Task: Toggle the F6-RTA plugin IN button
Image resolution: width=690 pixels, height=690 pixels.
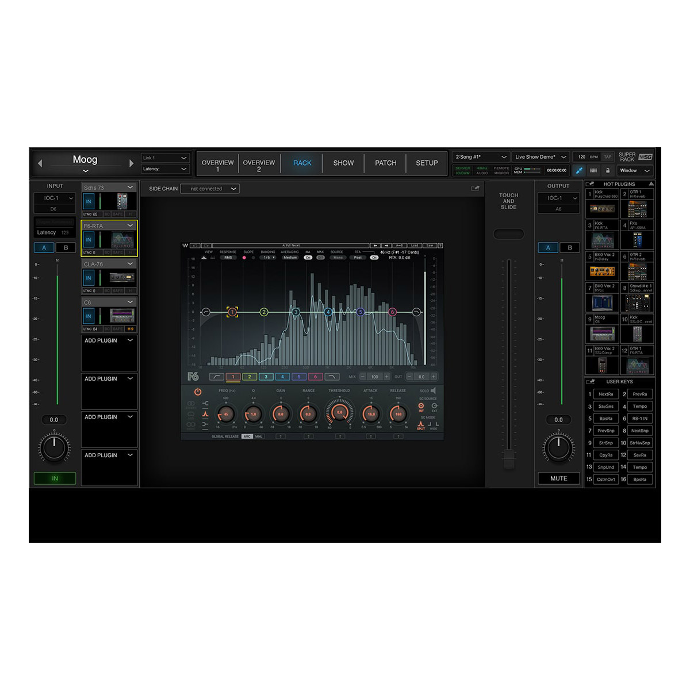Action: pos(89,240)
